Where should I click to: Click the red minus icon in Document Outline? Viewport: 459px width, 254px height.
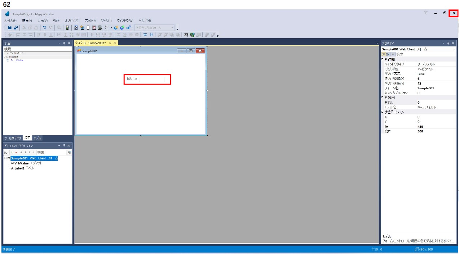16,153
